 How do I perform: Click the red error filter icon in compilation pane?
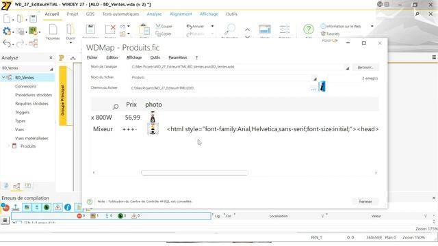5,207
